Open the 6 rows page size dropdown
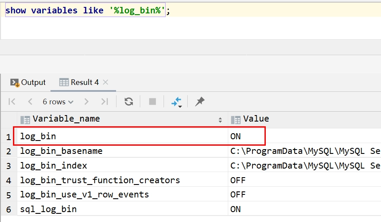 pyautogui.click(x=58, y=102)
